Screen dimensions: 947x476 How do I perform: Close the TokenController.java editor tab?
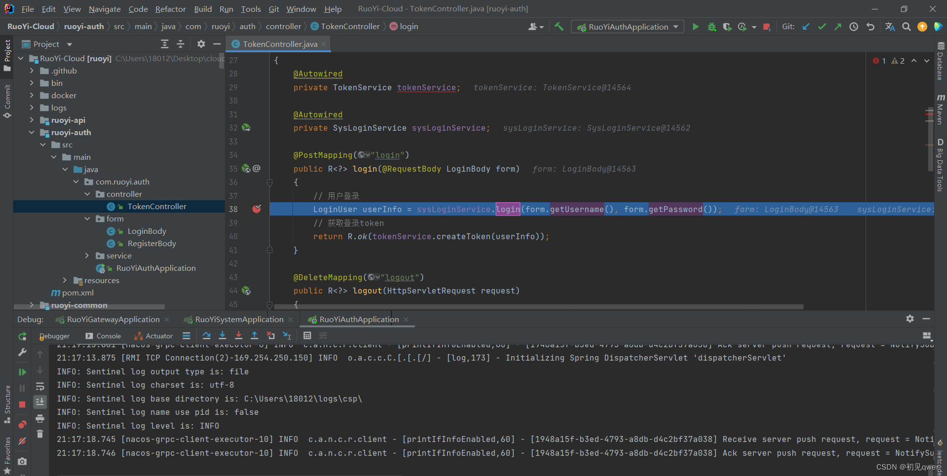324,44
